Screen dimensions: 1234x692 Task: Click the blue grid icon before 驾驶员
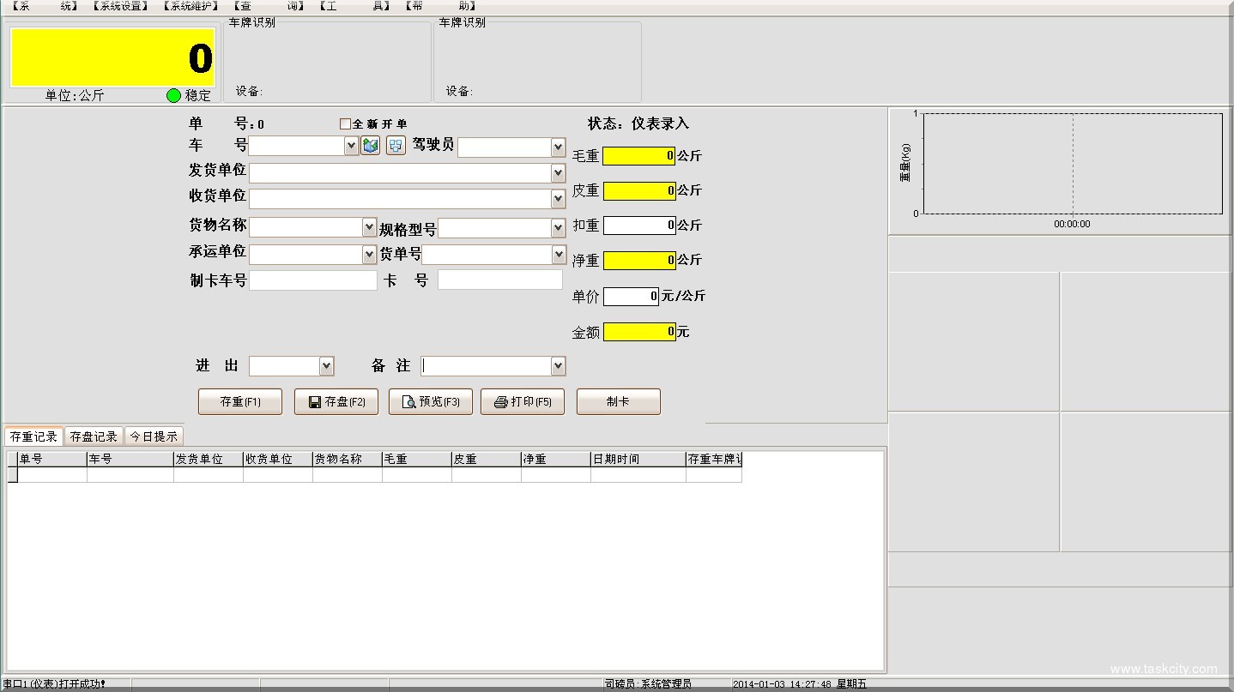click(396, 146)
